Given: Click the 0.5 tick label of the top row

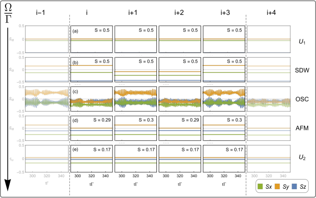Looking at the screenshot, I should tap(22, 26).
